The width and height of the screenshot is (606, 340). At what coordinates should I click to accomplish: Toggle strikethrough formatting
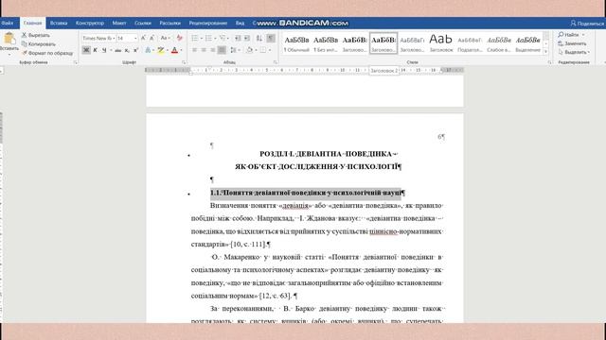pyautogui.click(x=118, y=50)
